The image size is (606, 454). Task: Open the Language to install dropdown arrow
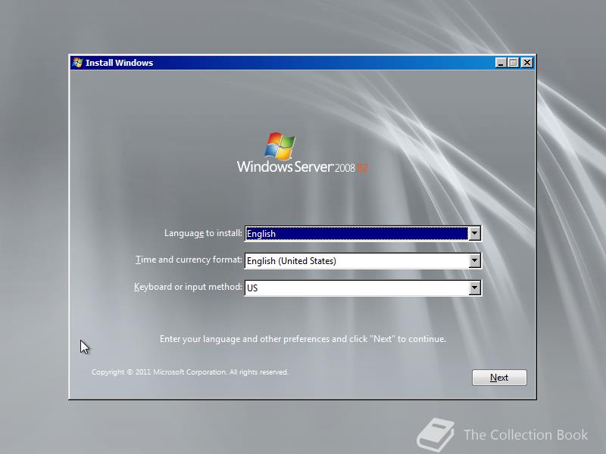click(x=474, y=233)
